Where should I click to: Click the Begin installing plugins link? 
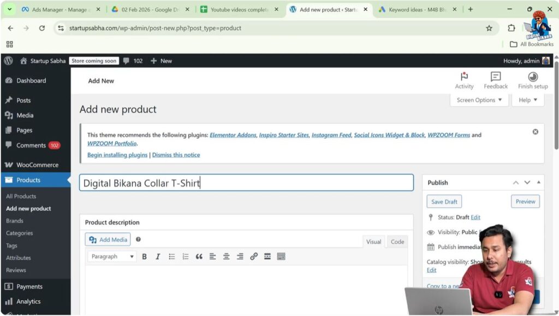coord(117,155)
